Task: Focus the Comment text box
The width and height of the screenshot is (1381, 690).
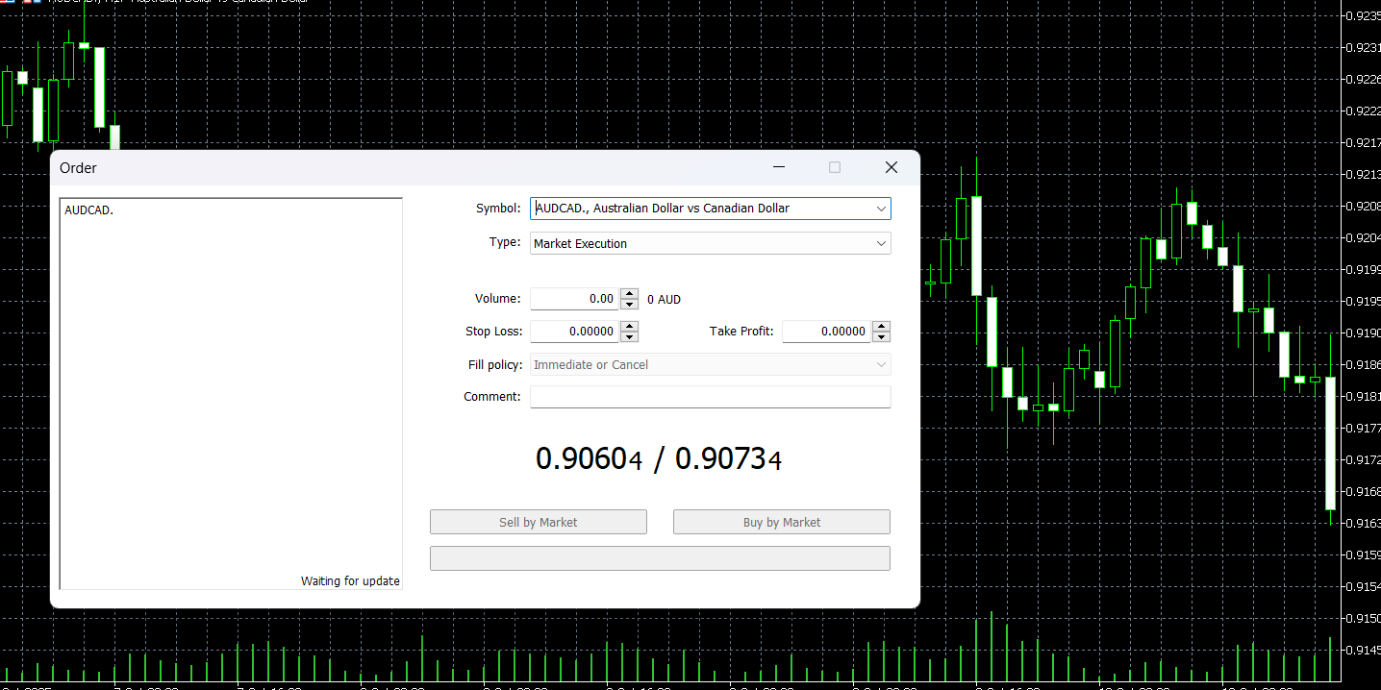Action: click(x=710, y=397)
